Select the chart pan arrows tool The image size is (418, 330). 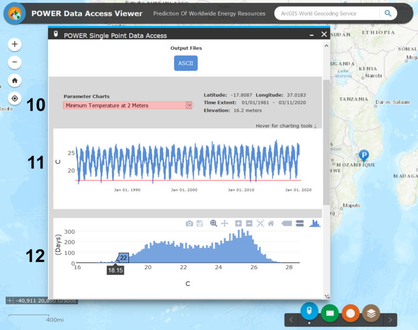[225, 223]
